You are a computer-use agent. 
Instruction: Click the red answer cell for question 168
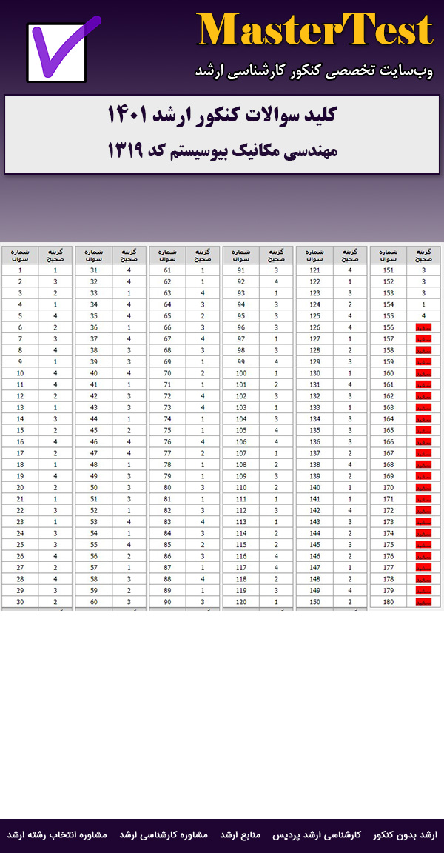(424, 465)
